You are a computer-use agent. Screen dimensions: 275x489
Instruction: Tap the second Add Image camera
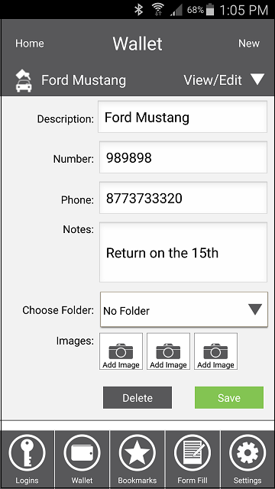coord(168,351)
